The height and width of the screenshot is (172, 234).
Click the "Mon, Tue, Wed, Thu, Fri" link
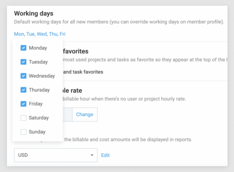coord(40,34)
